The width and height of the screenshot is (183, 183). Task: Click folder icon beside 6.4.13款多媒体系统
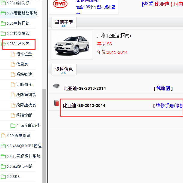(3, 156)
